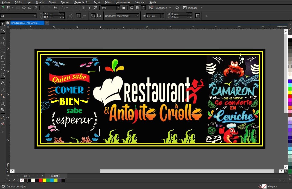Select the Rectangle tool

point(3,63)
